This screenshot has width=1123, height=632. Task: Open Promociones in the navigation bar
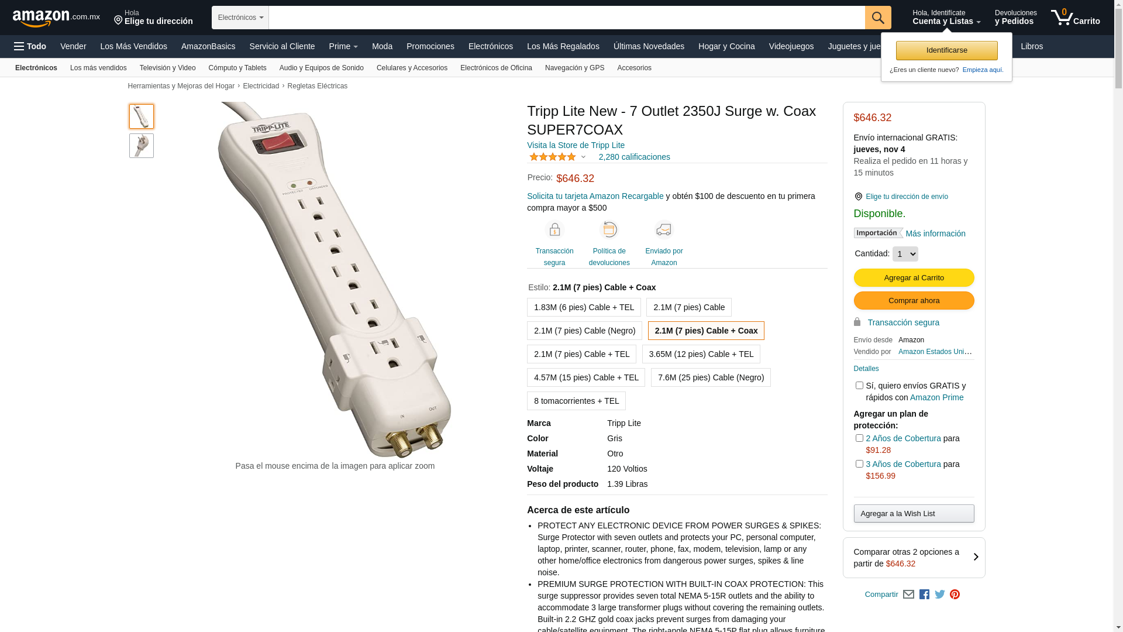[x=430, y=46]
